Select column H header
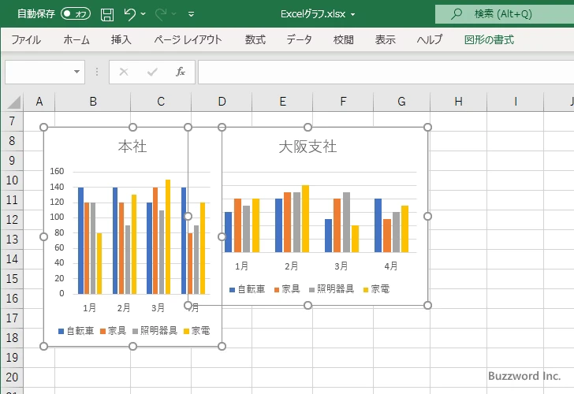 tap(458, 102)
